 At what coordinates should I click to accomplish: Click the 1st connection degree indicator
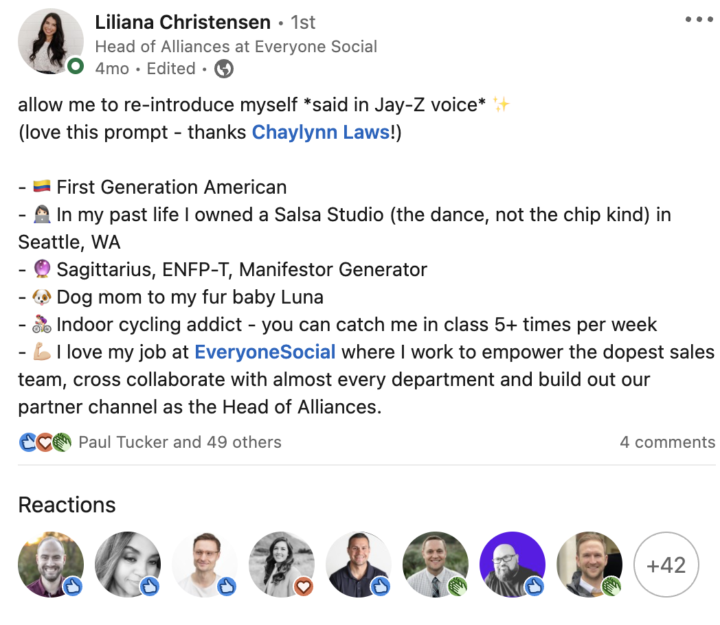pos(304,21)
